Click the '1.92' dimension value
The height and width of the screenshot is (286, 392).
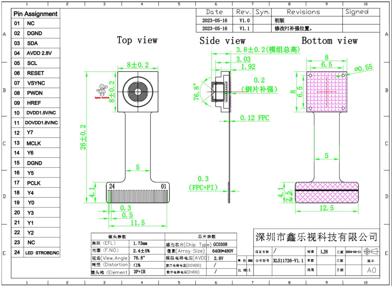[x=248, y=67]
